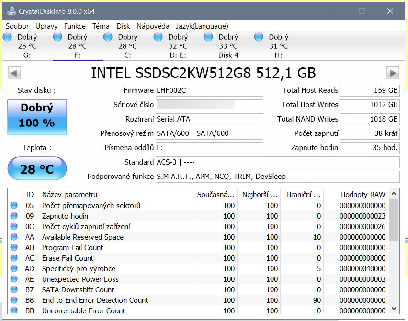Go to next disk with right arrow

point(393,73)
